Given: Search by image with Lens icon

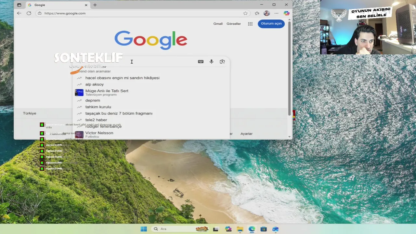Looking at the screenshot, I should (x=222, y=62).
